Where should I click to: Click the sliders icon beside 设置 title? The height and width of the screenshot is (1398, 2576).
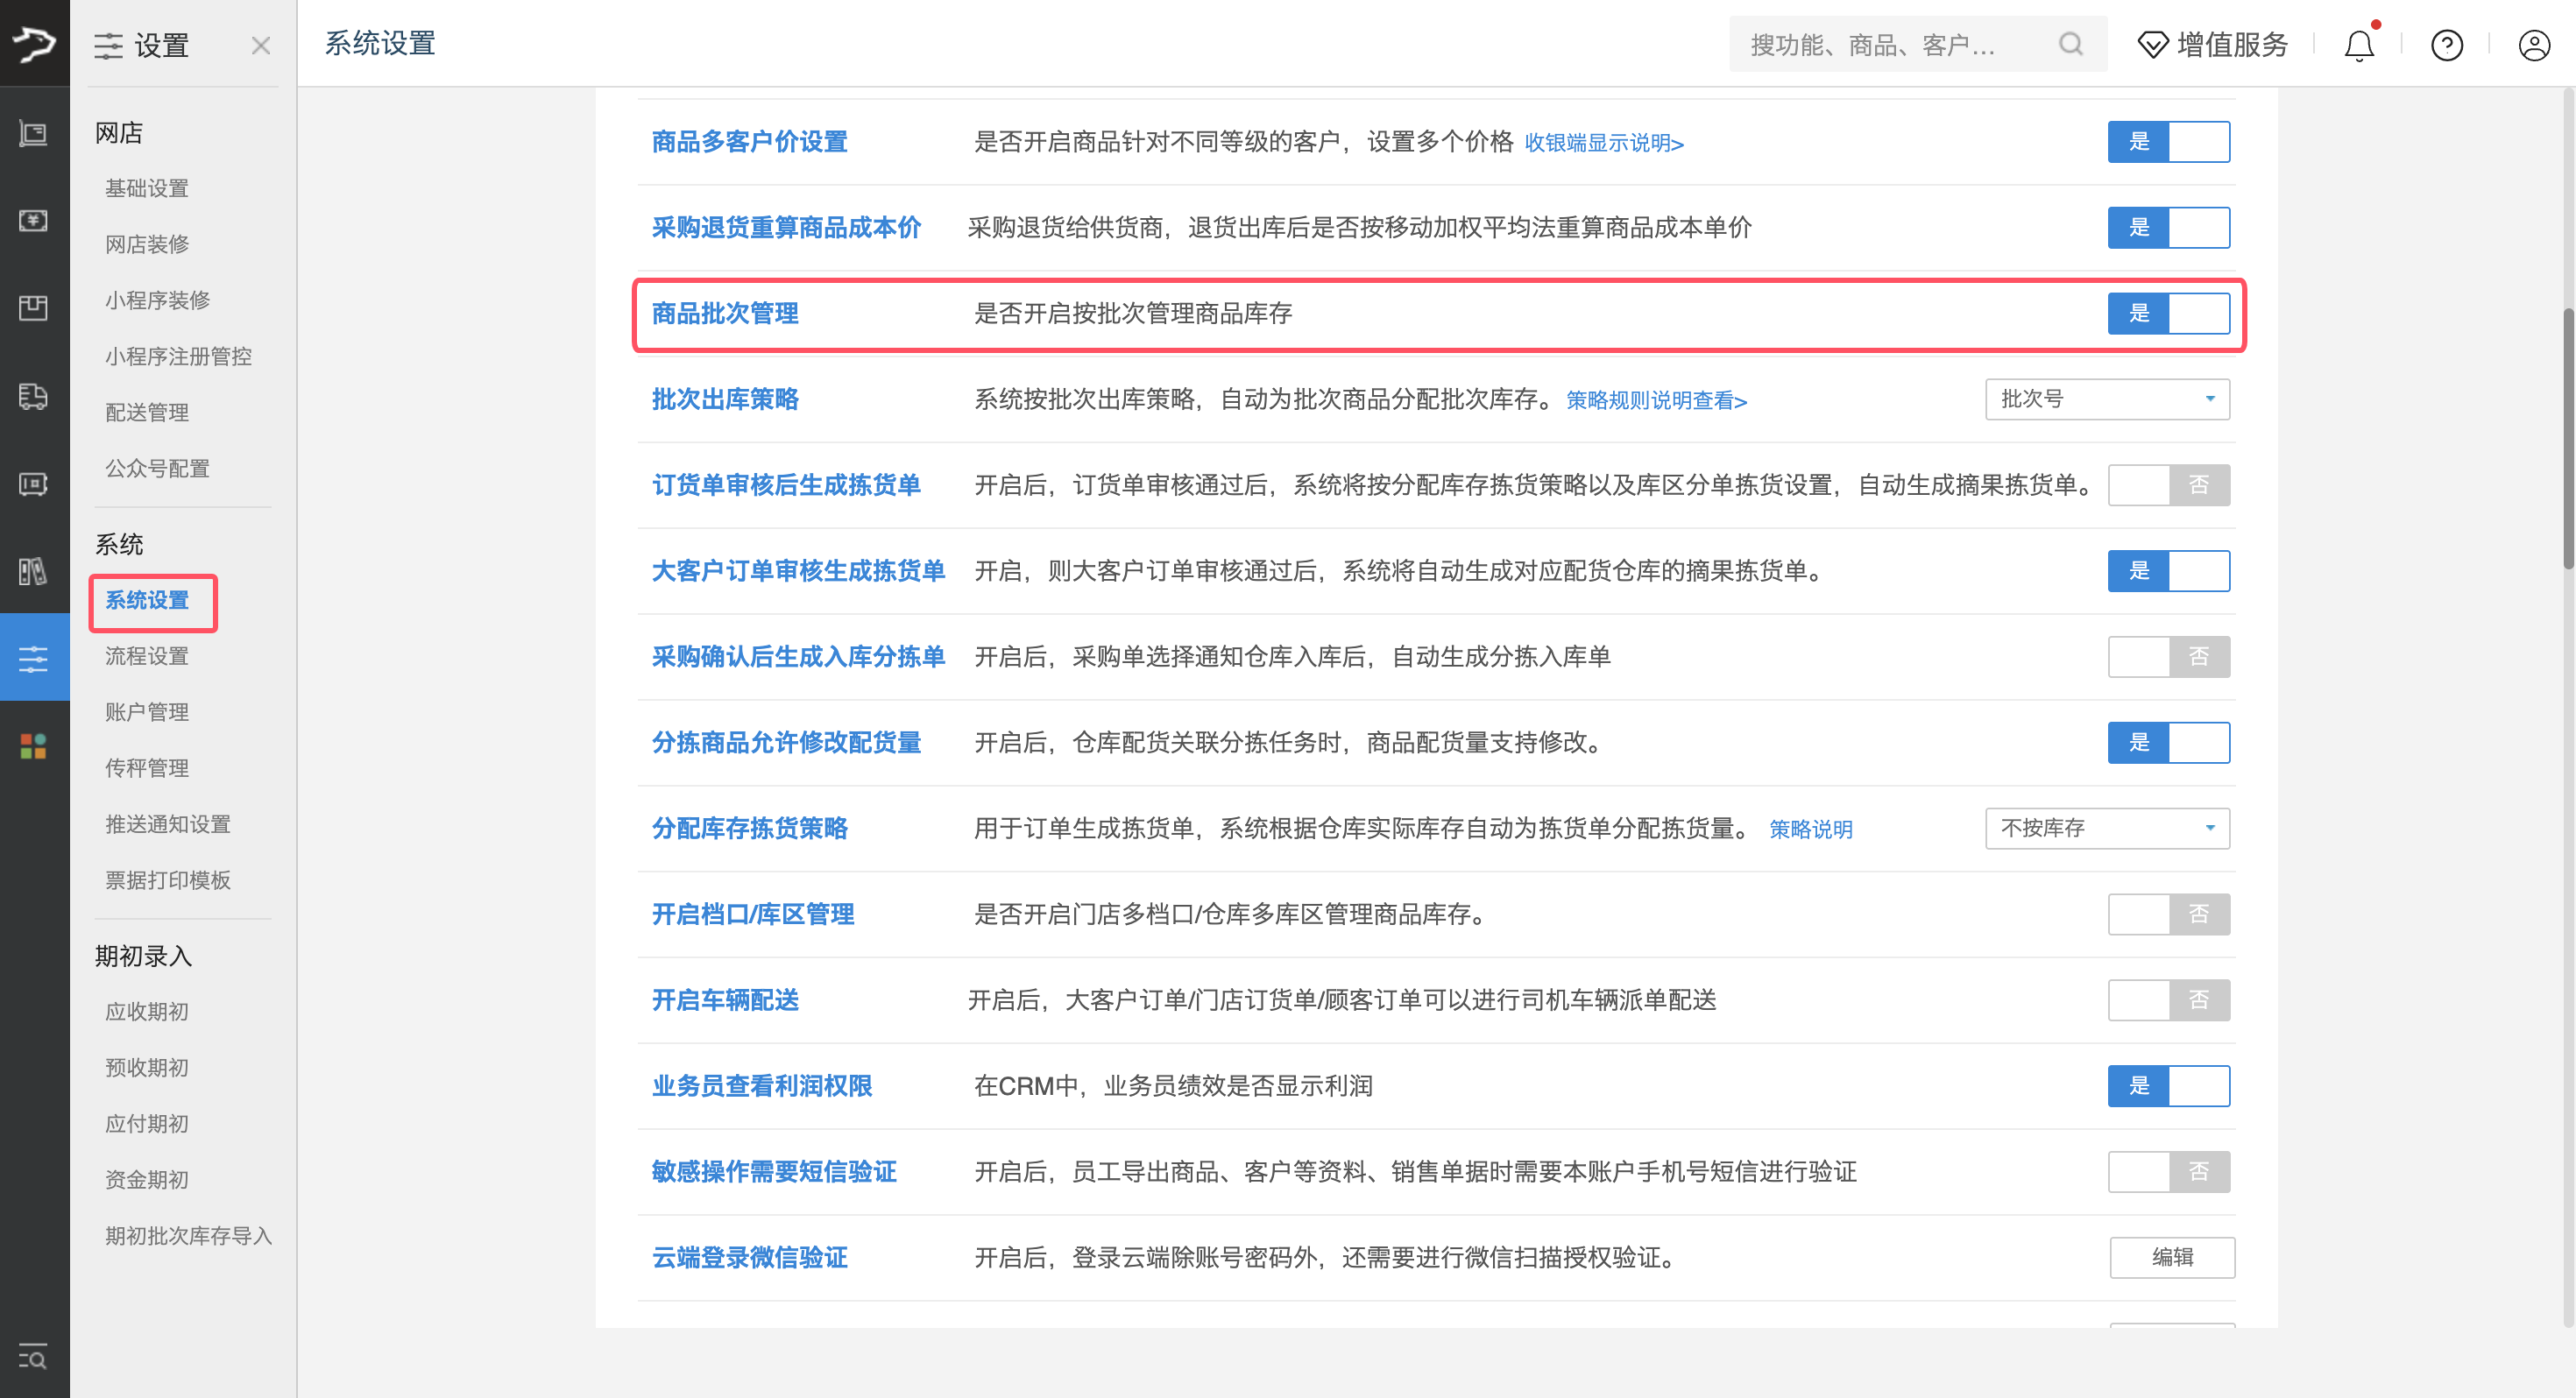(x=108, y=45)
